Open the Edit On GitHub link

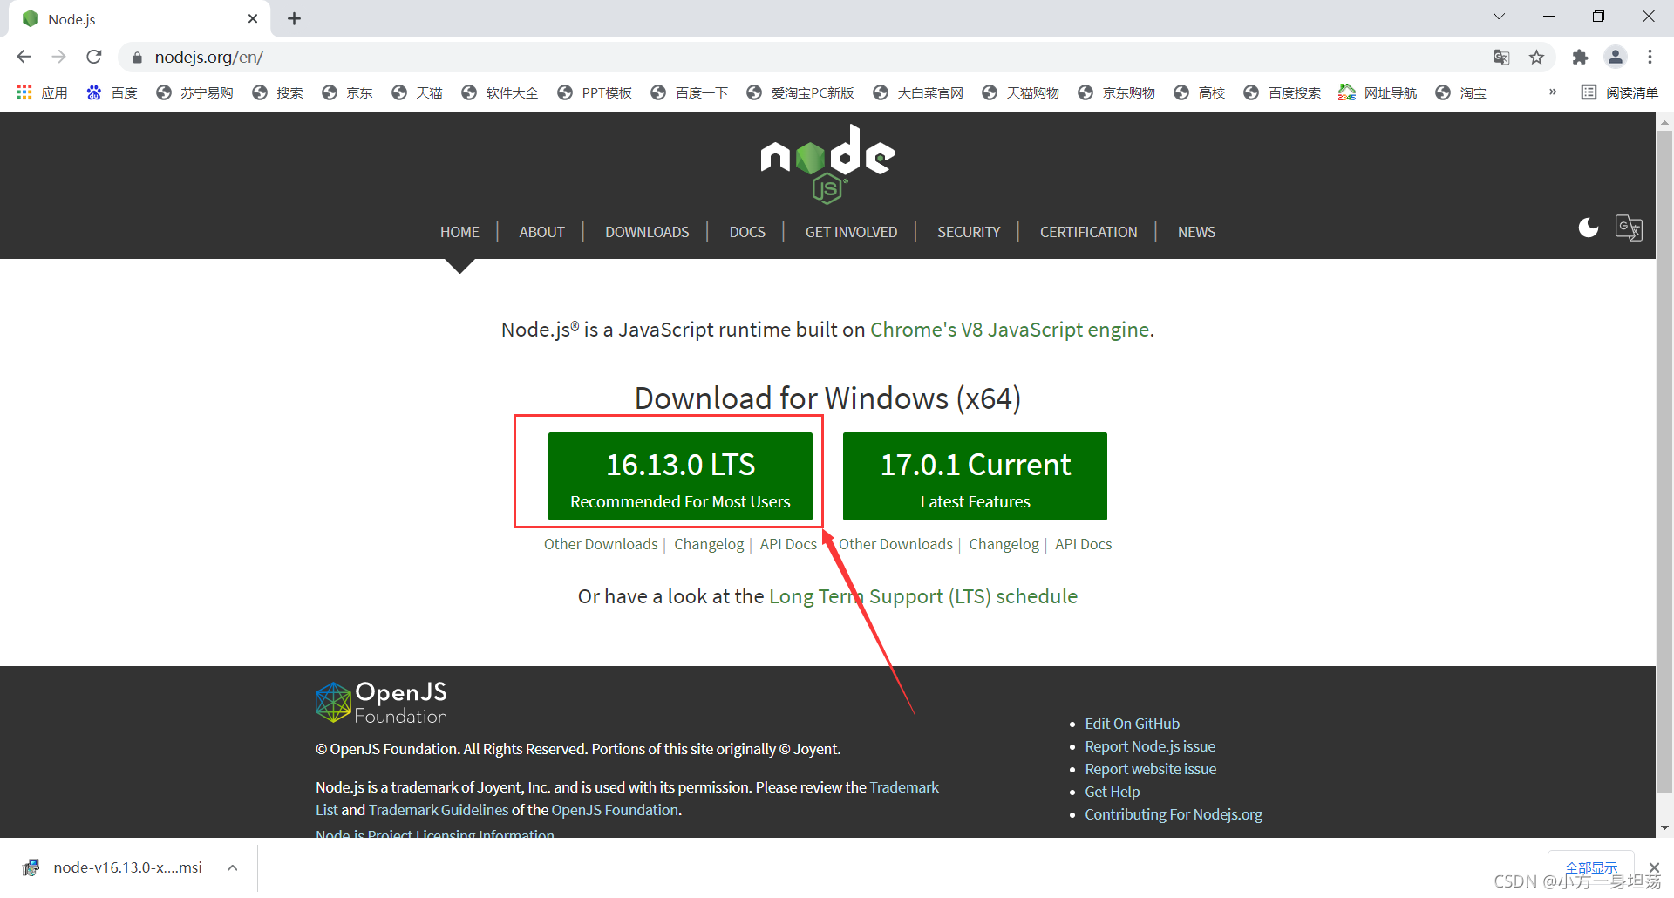pyautogui.click(x=1132, y=724)
